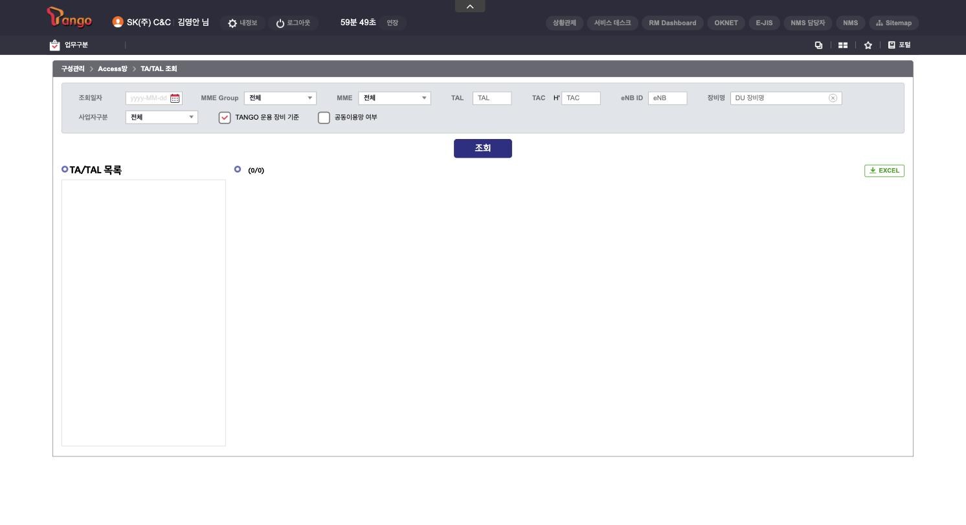Viewport: 966px width, 525px height.
Task: Go to E-JIS
Action: 764,23
